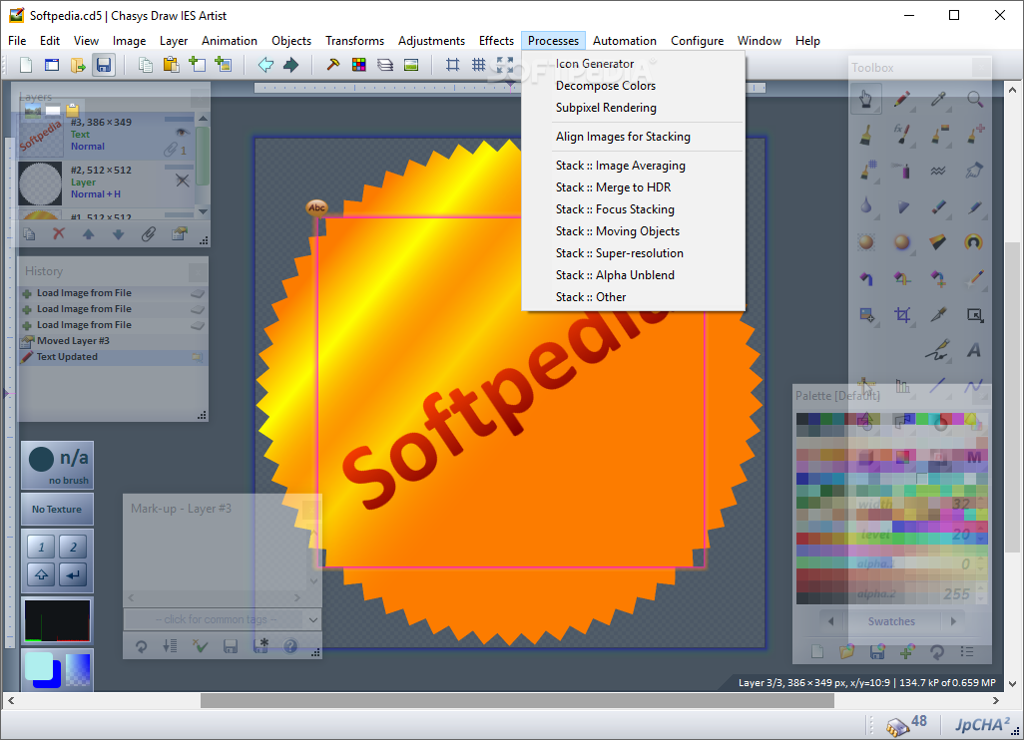The height and width of the screenshot is (740, 1024).
Task: Click the colorful grid icon in toolbar
Action: click(358, 65)
